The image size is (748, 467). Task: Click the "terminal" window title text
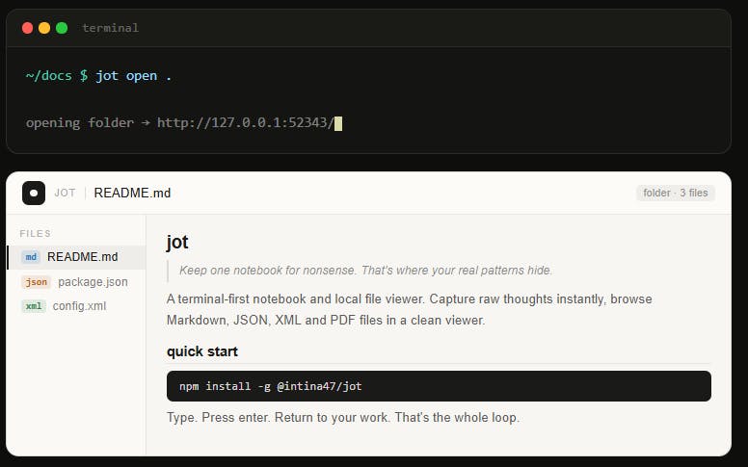(111, 28)
